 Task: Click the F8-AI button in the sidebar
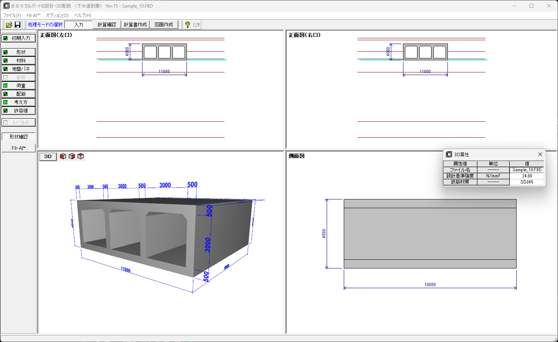19,148
